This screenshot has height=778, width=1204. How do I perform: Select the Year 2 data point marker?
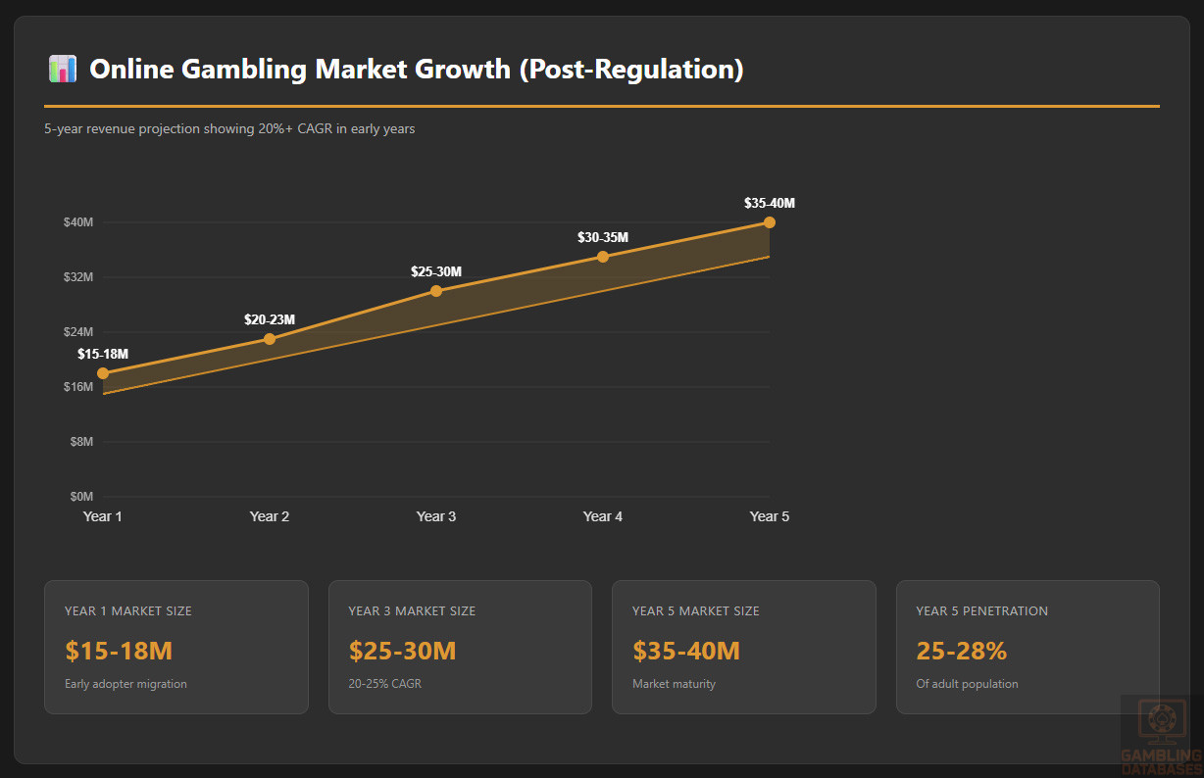click(x=270, y=339)
